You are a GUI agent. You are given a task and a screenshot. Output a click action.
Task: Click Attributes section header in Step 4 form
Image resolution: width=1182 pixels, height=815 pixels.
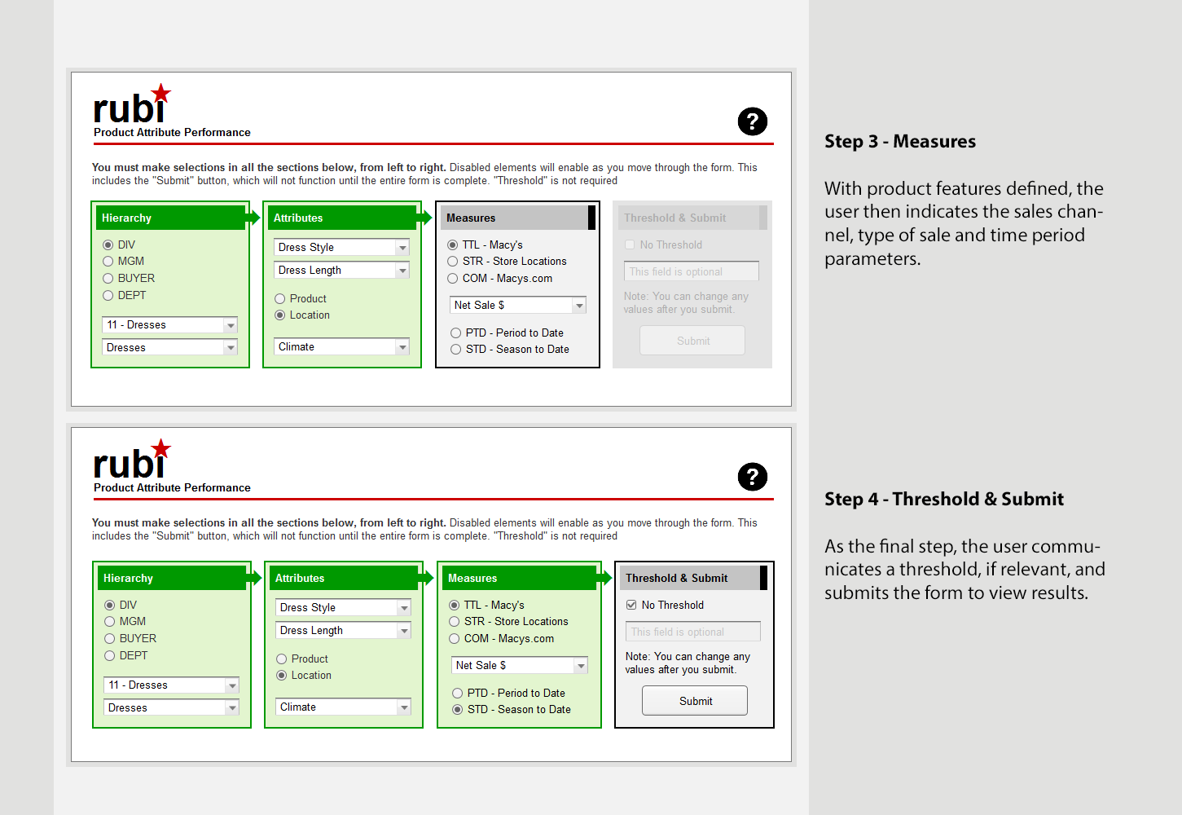coord(345,578)
